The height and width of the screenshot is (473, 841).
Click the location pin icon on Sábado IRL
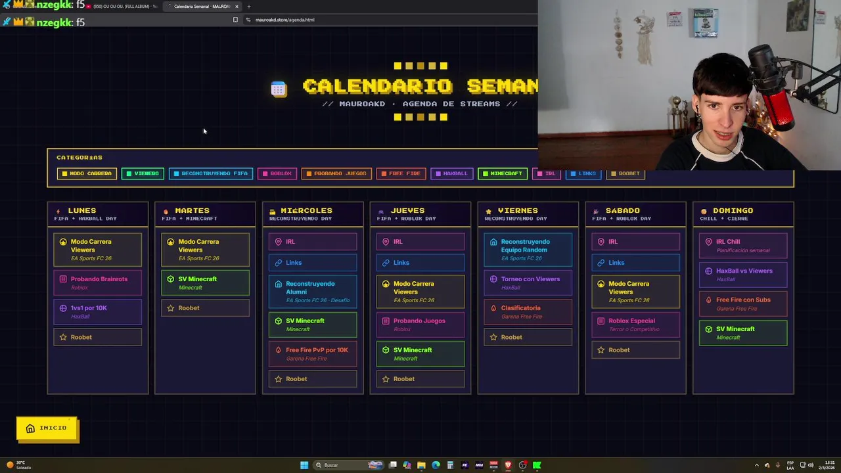click(x=601, y=242)
